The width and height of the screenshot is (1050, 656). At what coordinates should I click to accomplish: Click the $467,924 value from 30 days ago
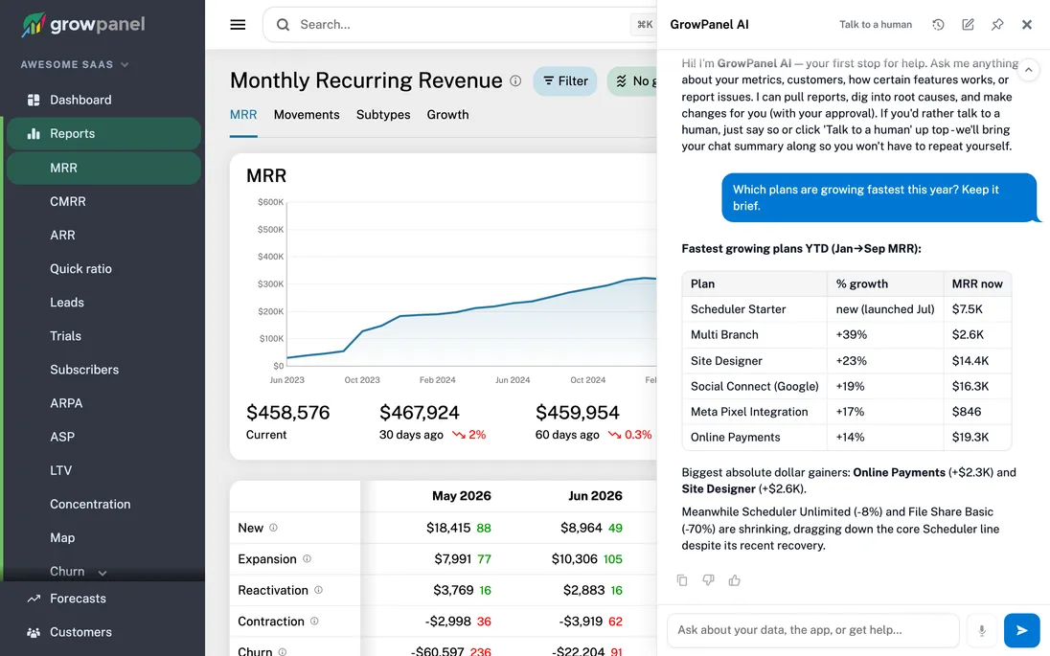coord(420,413)
